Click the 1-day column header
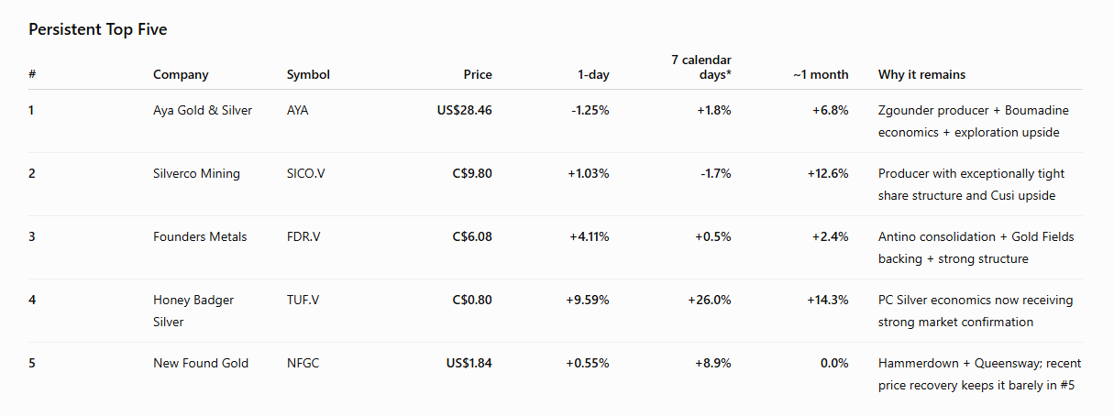 coord(593,75)
